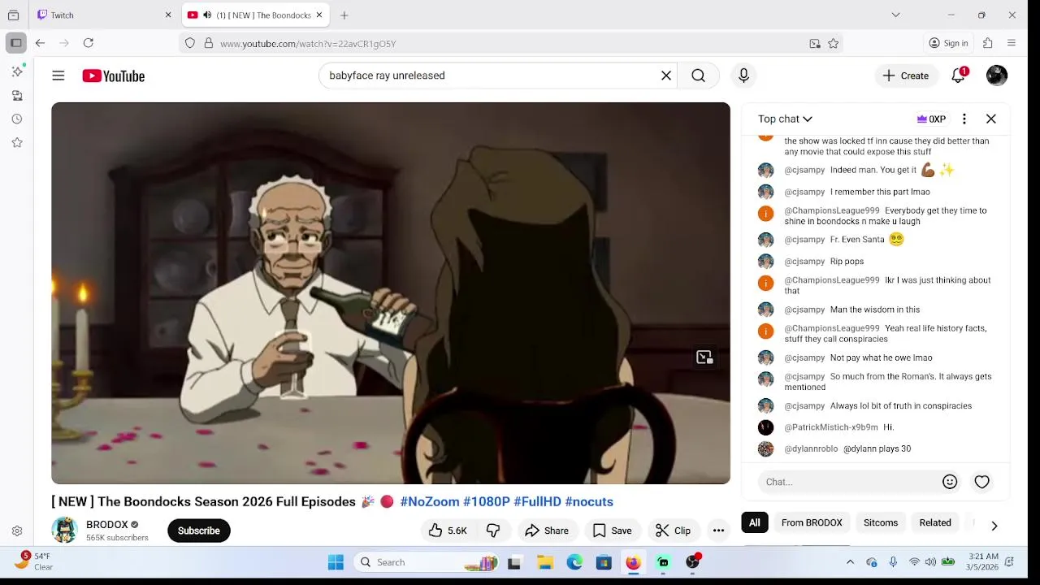Open the 0XP chat points badge
1040x585 pixels.
coord(931,119)
